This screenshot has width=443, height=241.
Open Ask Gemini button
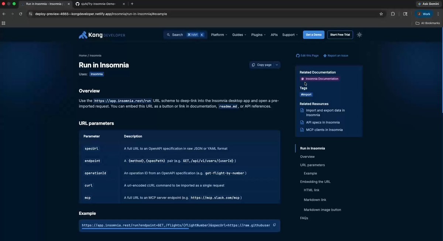[x=429, y=4]
